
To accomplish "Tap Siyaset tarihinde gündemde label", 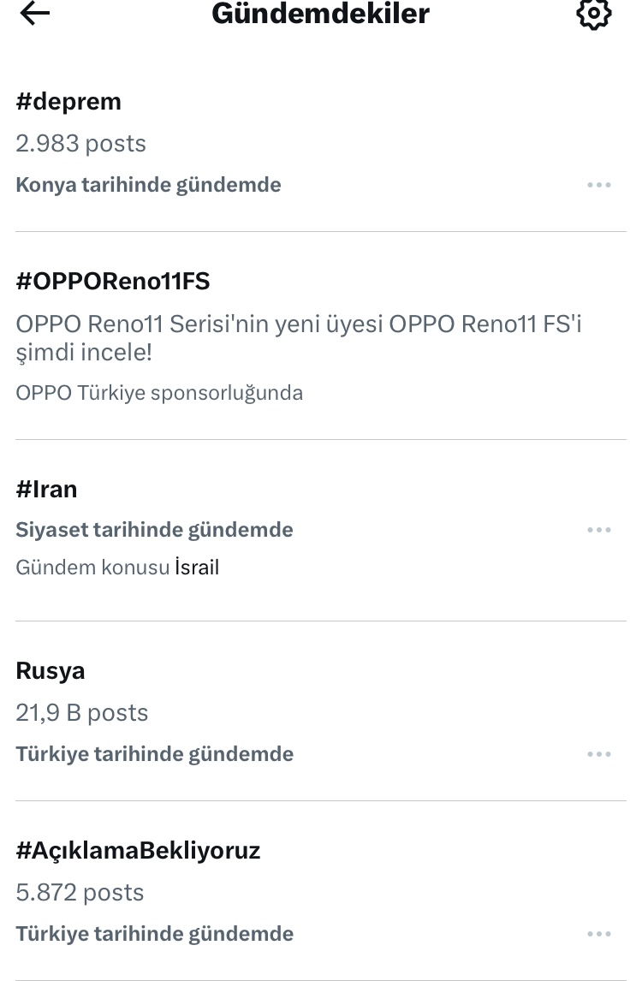I will (x=154, y=530).
